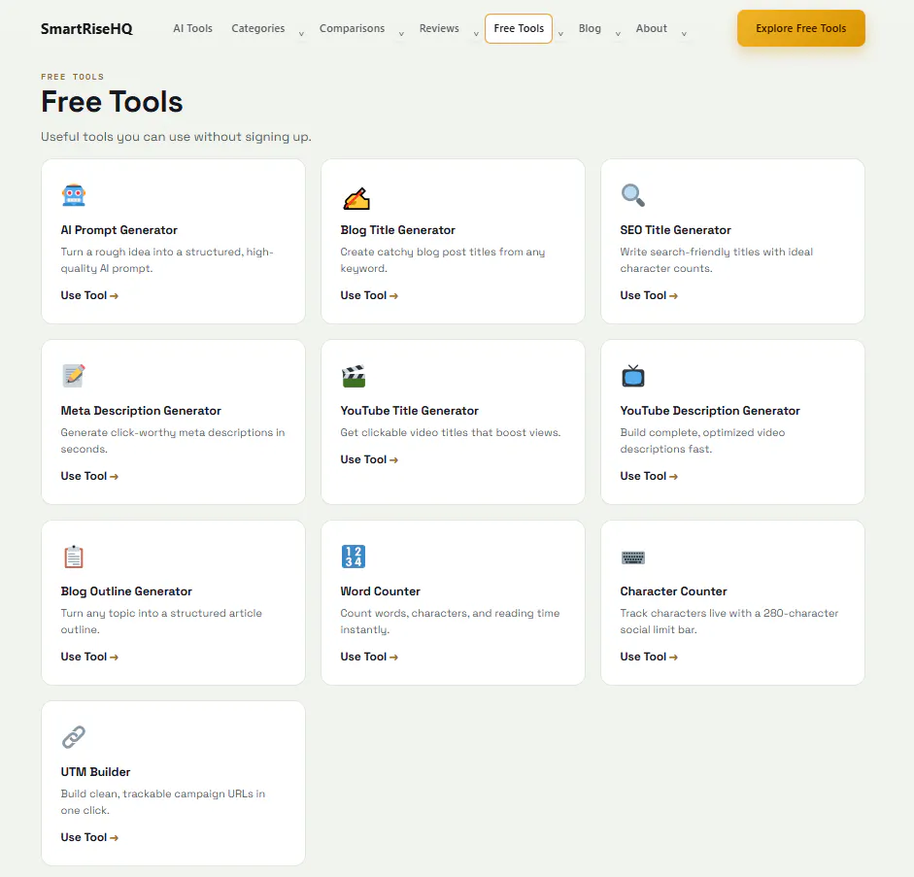Click the TV icon for YouTube Description Generator

[x=633, y=376]
